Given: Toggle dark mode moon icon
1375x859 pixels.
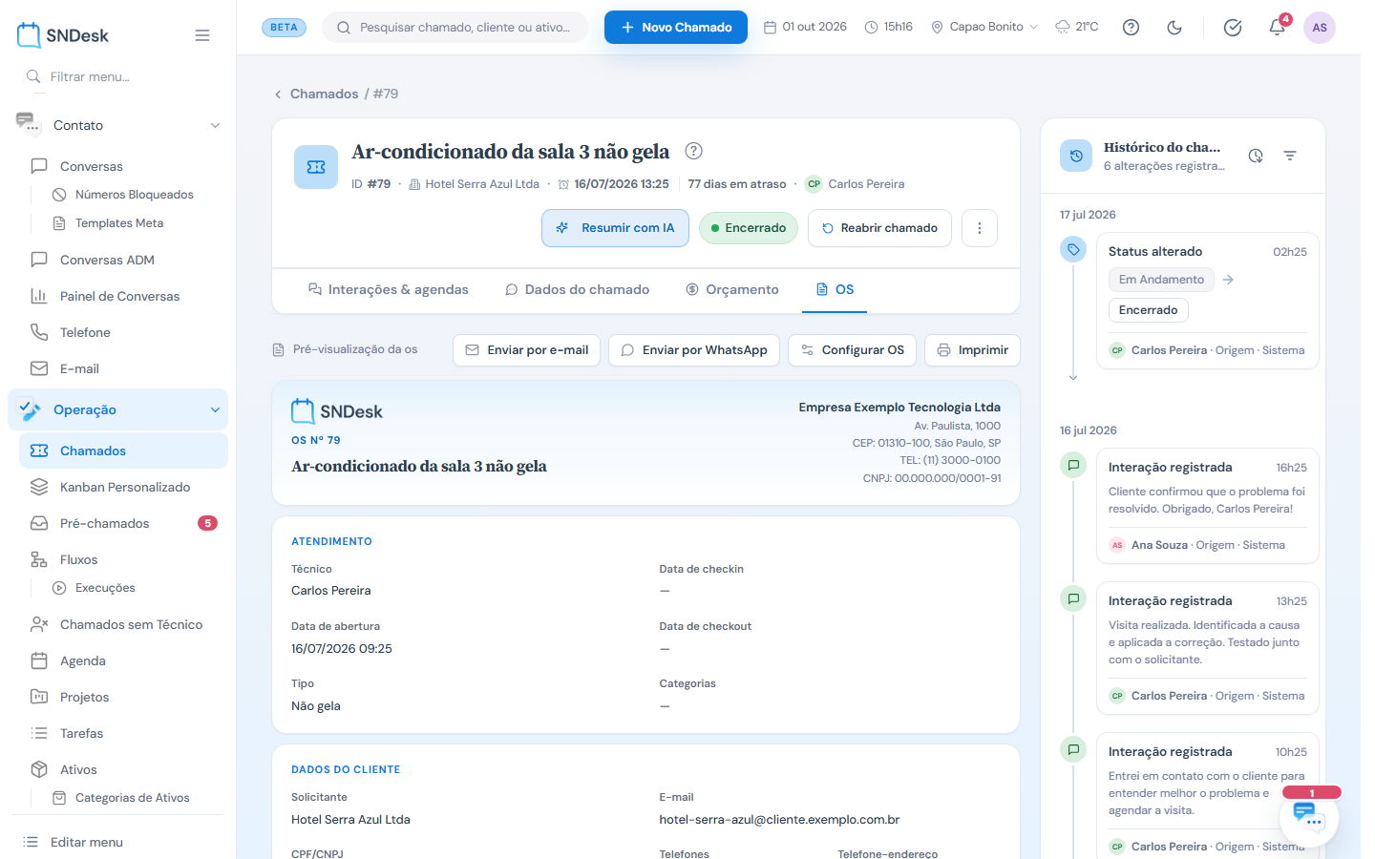Looking at the screenshot, I should click(x=1174, y=28).
